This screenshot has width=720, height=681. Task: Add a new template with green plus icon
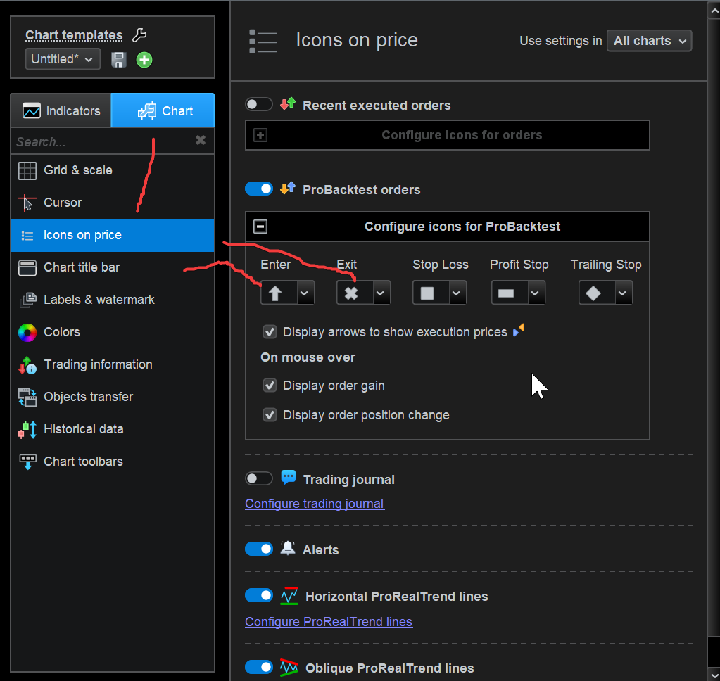click(x=144, y=60)
